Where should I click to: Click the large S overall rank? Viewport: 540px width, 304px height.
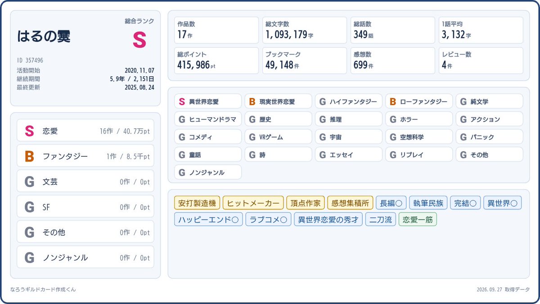click(139, 40)
